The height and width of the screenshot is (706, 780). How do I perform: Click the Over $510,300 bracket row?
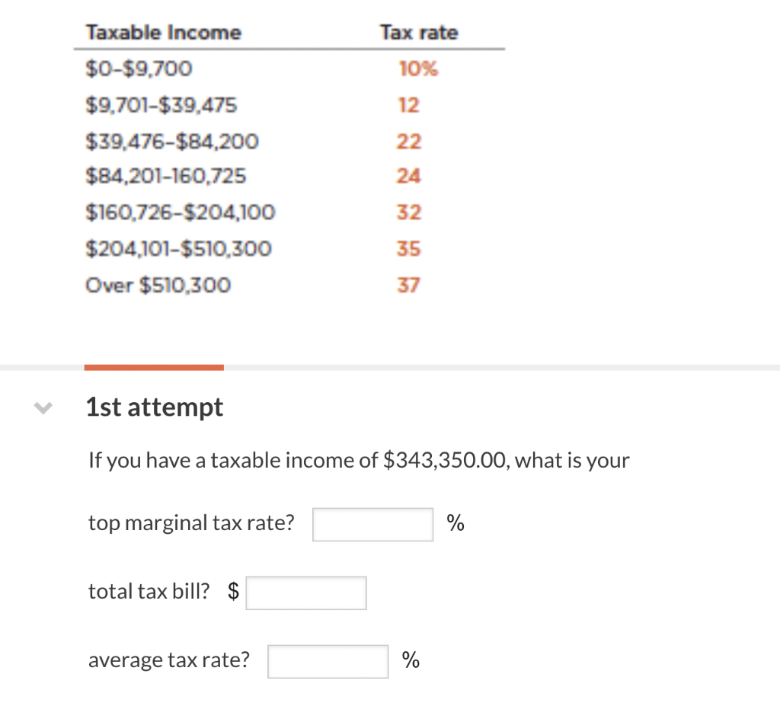tap(158, 285)
